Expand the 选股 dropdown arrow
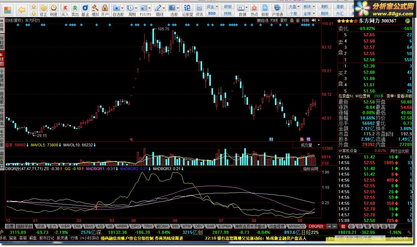417x247 pixels. [x=178, y=8]
